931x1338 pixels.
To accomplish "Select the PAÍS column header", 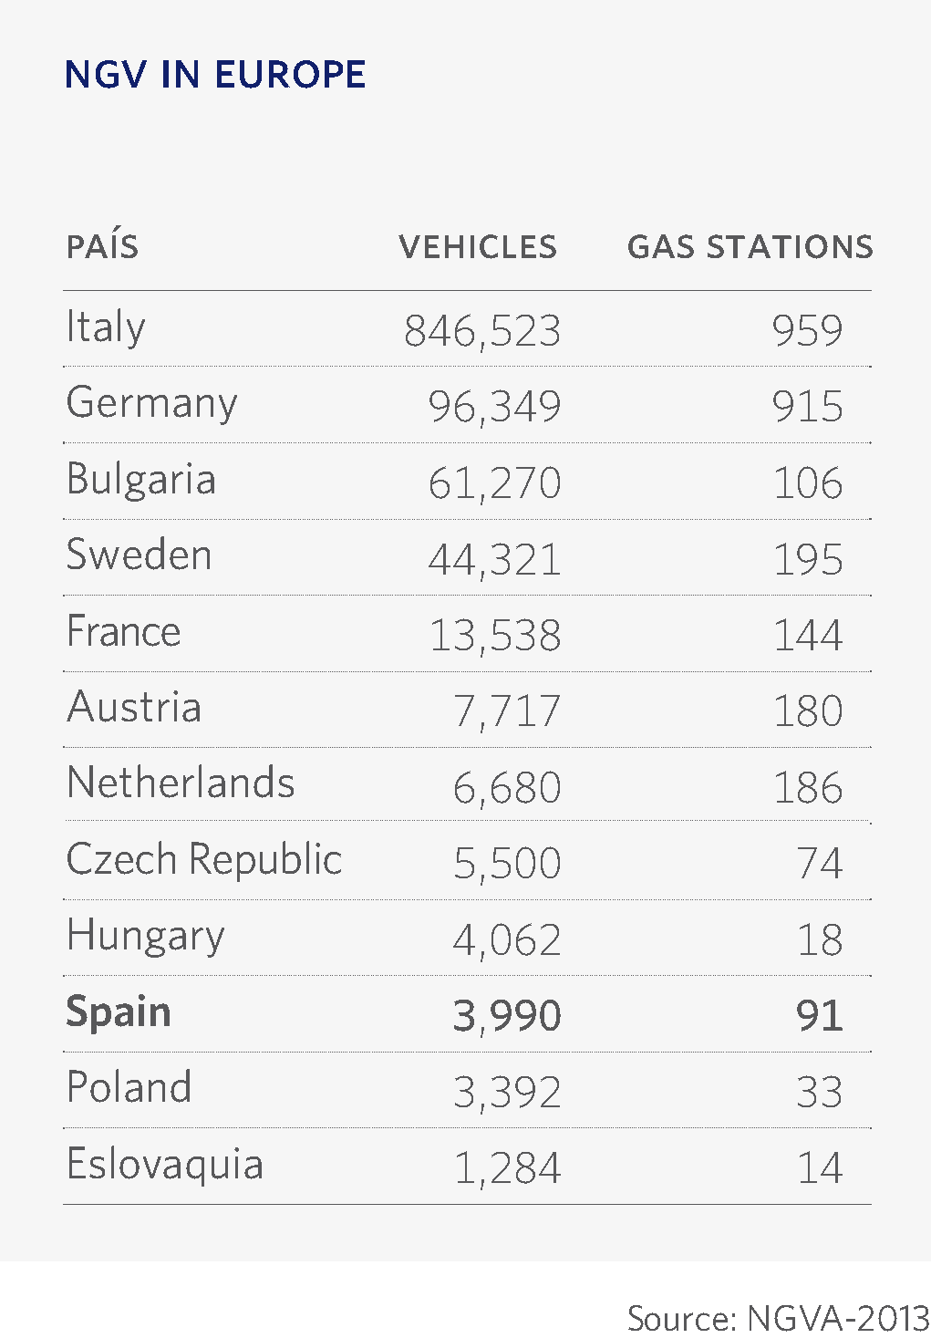I will click(102, 246).
